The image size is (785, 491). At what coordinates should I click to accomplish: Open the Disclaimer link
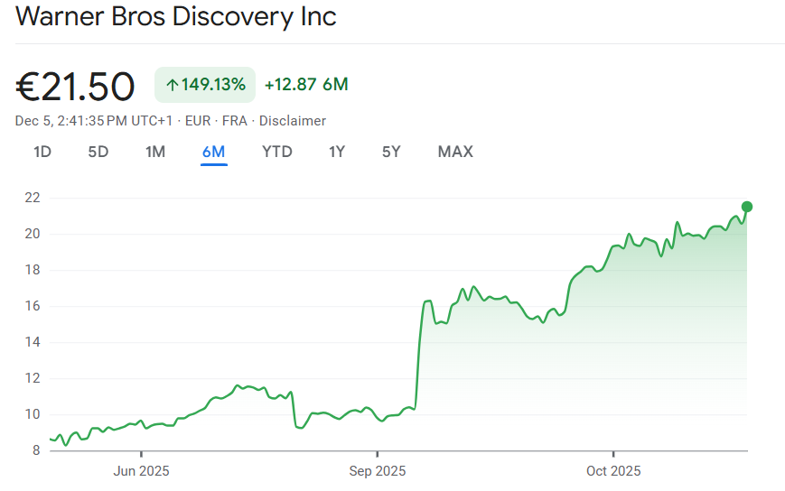293,121
